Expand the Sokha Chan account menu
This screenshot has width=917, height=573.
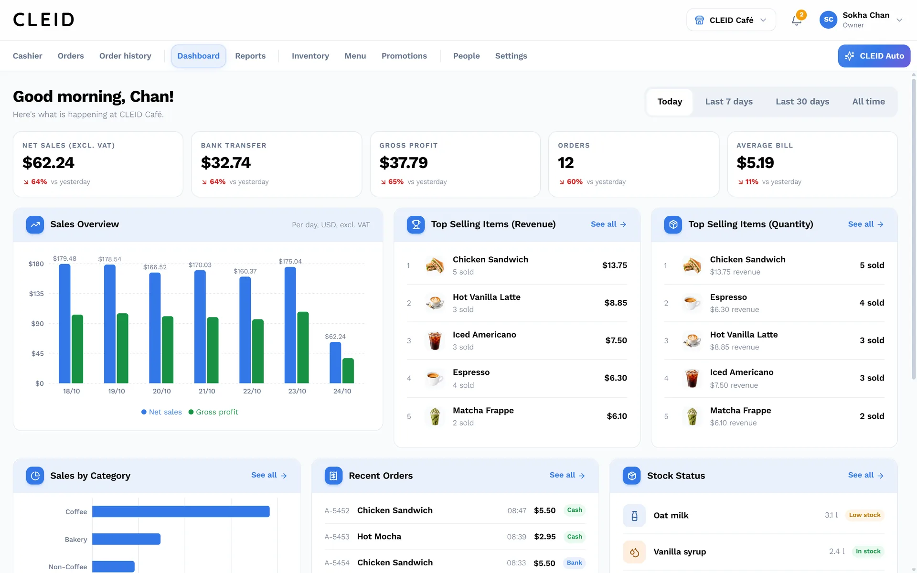click(861, 20)
